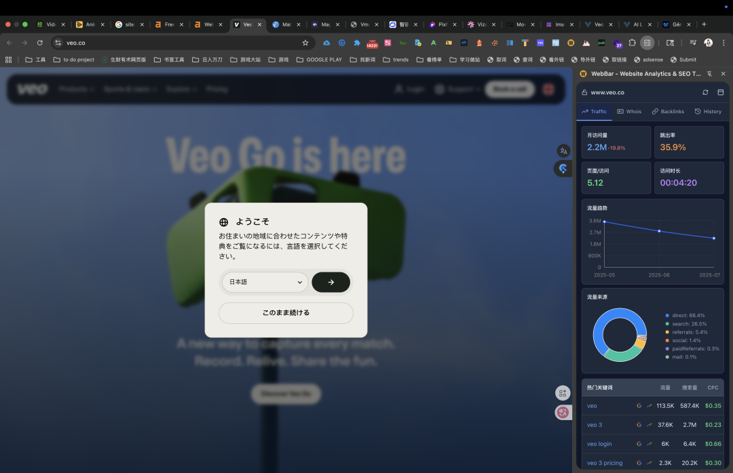This screenshot has width=733, height=473.
Task: Pin the WebBar side panel
Action: click(709, 74)
